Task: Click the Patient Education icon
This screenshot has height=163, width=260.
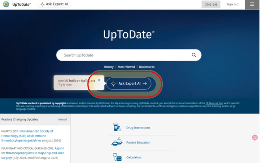Action: [x=117, y=142]
